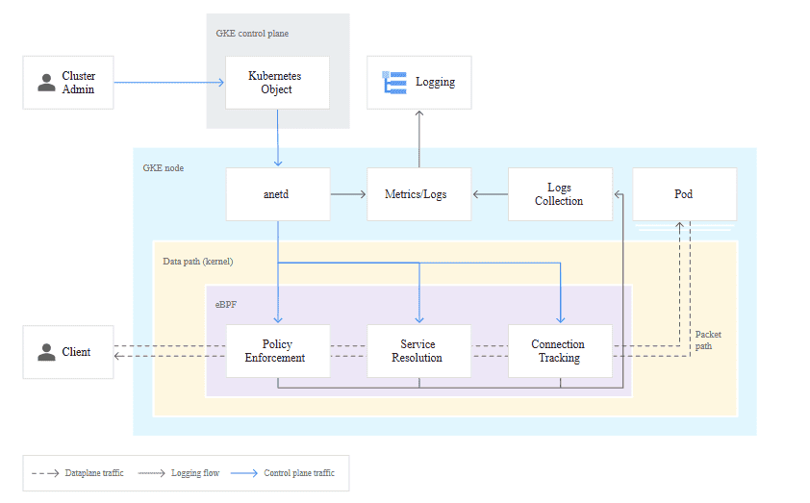Click the gray logging-flow legend arrow
810x503 pixels.
tap(151, 473)
